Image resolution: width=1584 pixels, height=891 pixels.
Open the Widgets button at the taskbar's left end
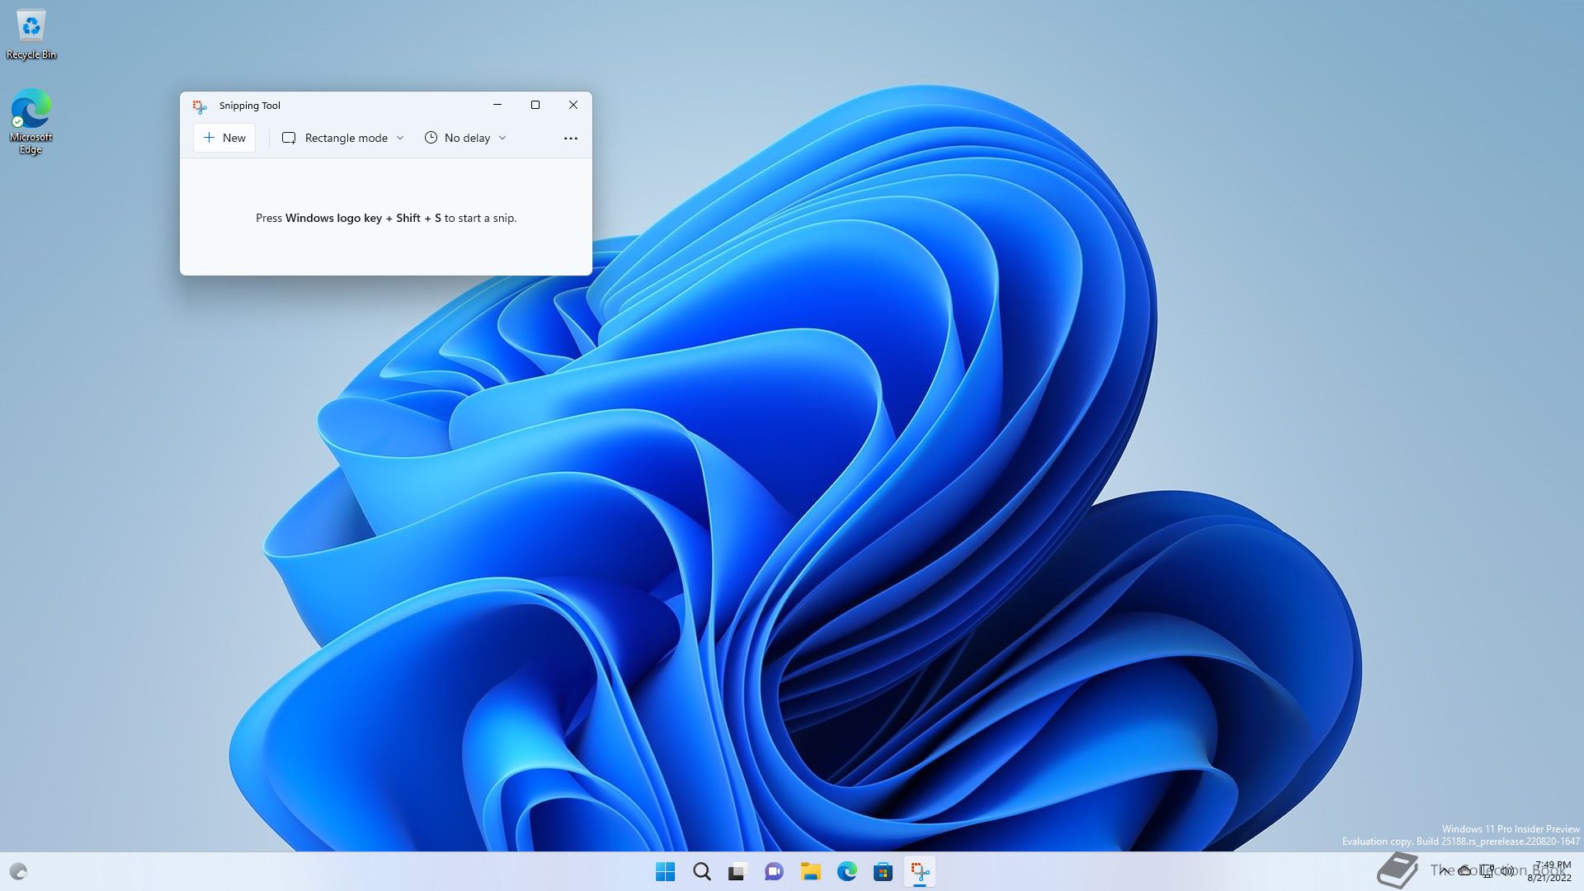coord(18,871)
